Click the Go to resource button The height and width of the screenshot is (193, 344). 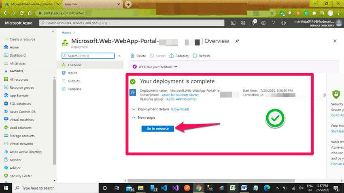157,128
